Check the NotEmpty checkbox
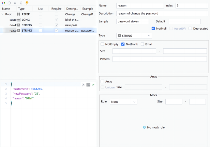The height and width of the screenshot is (147, 210). (x=103, y=44)
